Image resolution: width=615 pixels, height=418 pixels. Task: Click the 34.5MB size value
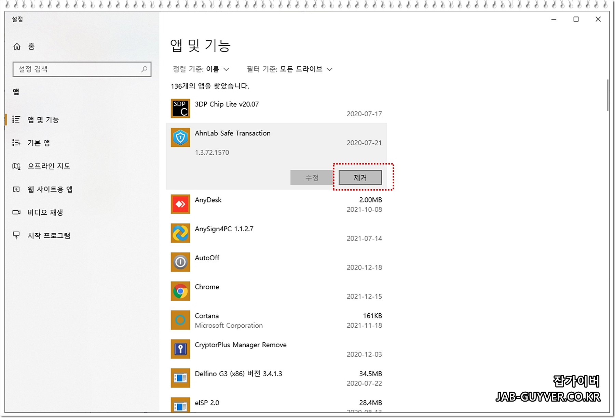[370, 374]
